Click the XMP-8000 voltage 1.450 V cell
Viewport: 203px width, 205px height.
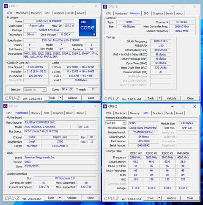click(183, 188)
